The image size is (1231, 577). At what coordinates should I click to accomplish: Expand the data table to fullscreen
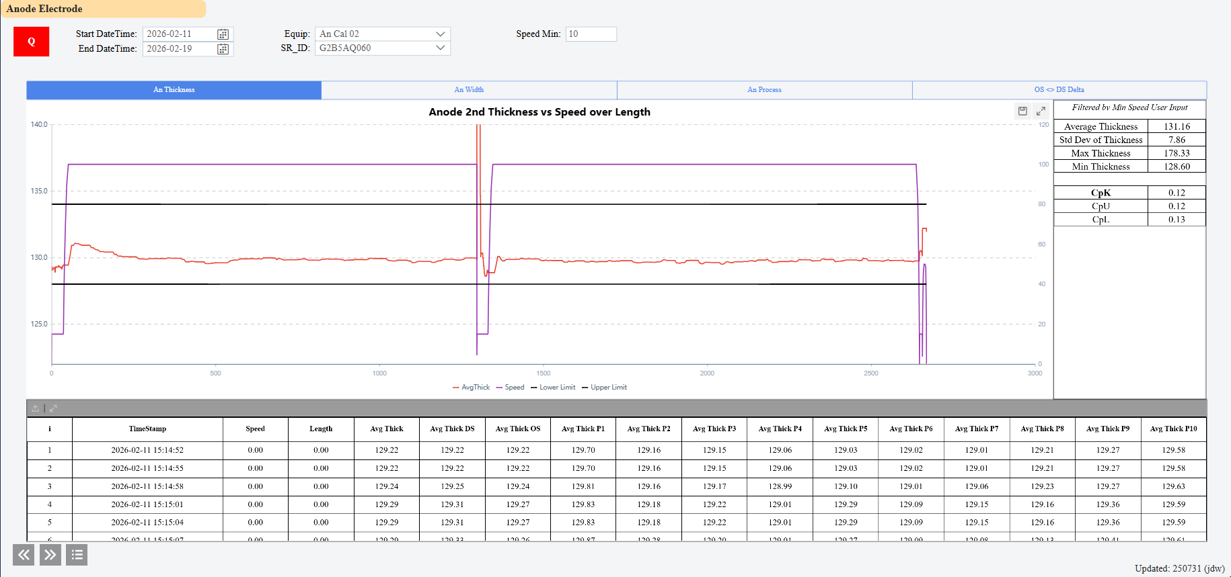(53, 408)
